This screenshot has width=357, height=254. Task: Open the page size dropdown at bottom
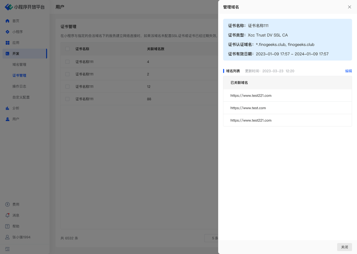click(211, 238)
